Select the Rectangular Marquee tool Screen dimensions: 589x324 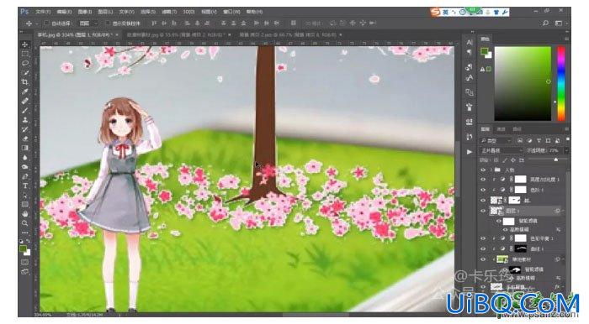click(25, 54)
